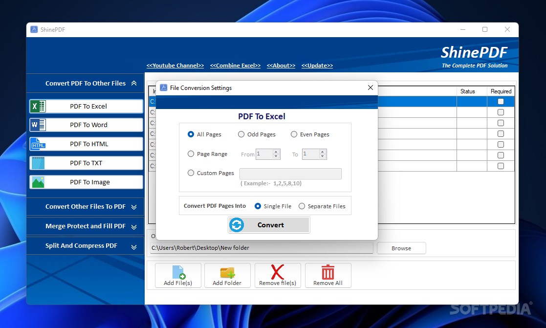Decrease the From page number

coord(276,156)
